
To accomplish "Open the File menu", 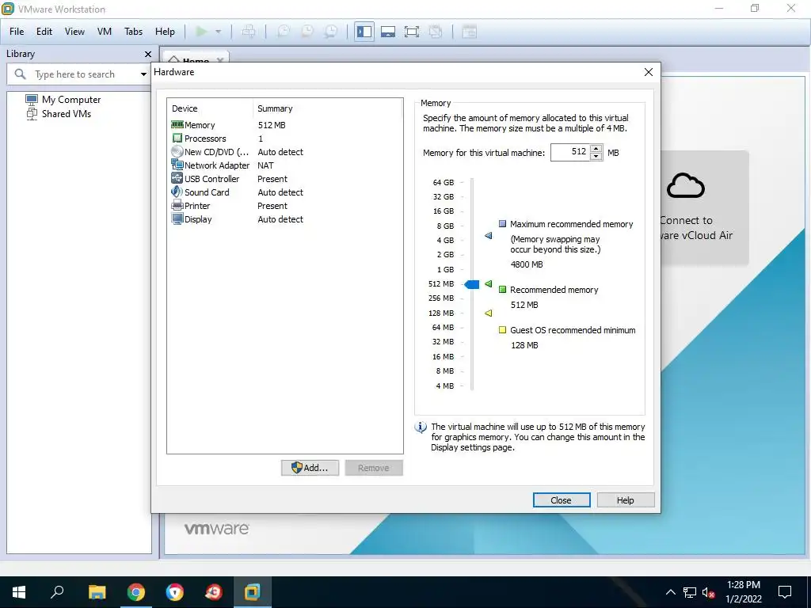I will pyautogui.click(x=17, y=32).
